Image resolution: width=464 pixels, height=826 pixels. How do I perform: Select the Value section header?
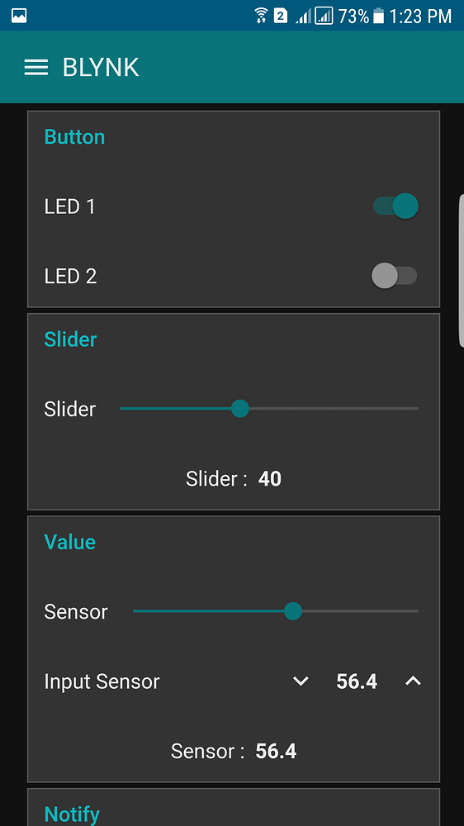(70, 542)
